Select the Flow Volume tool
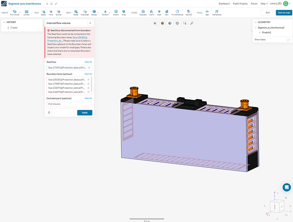Screen dimensions: 293x222 pos(15,12)
